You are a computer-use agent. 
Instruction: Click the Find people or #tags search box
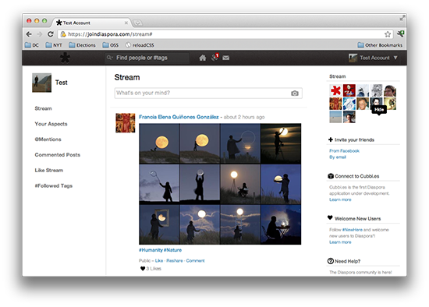(x=147, y=58)
